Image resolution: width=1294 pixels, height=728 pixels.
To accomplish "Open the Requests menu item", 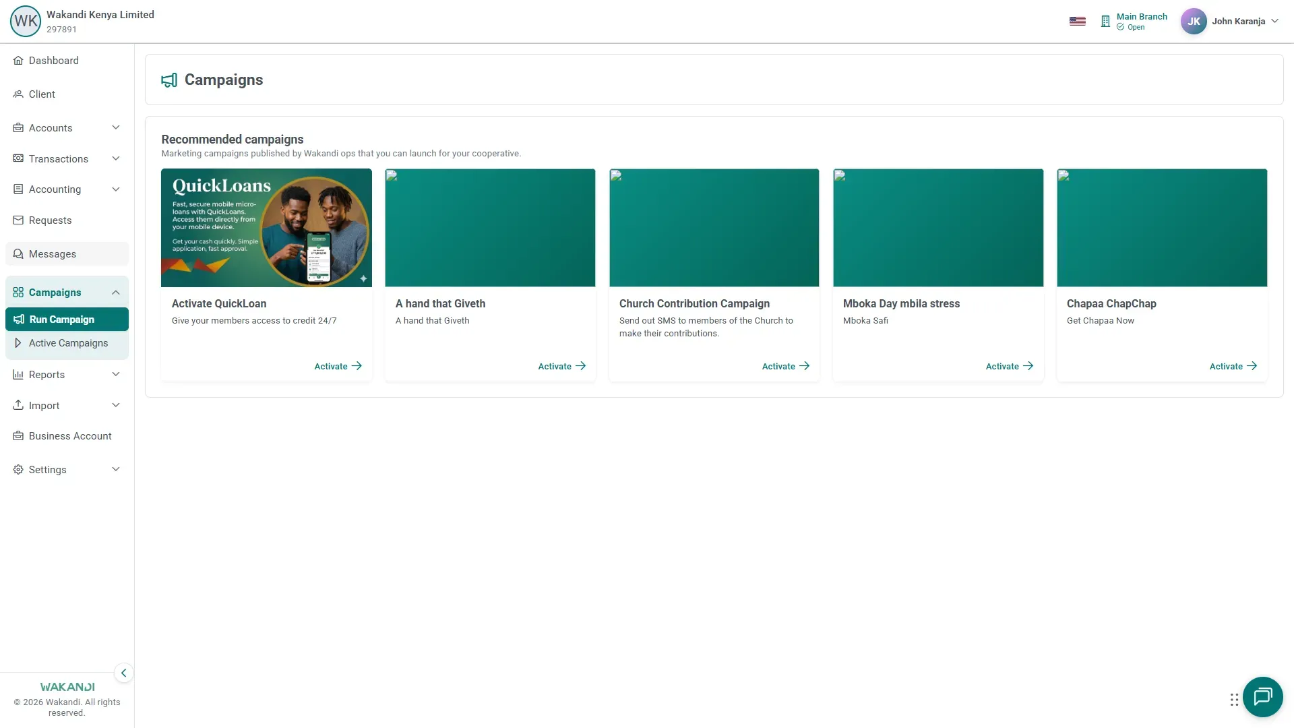I will tap(67, 220).
